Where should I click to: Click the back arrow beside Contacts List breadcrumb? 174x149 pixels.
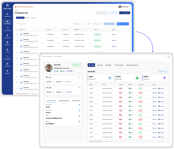point(43,57)
